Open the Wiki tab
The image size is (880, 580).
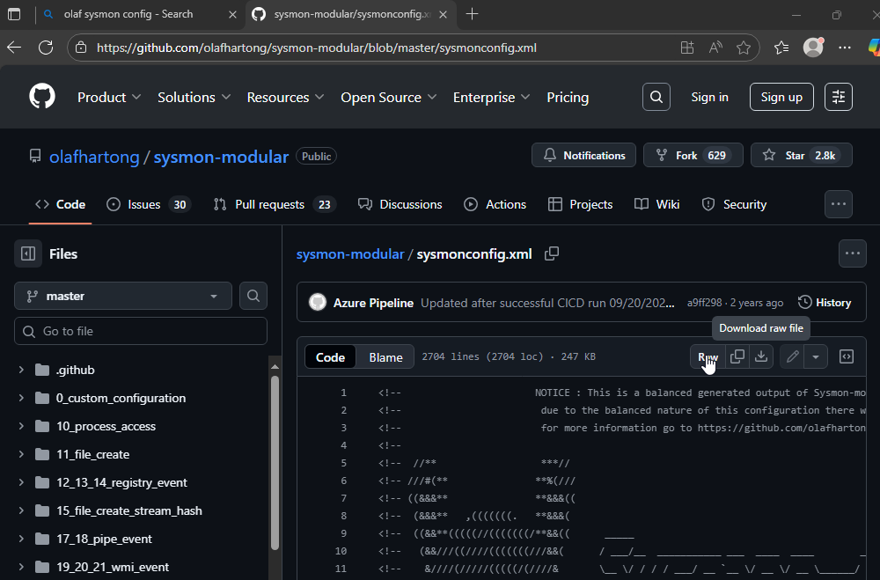pyautogui.click(x=656, y=204)
